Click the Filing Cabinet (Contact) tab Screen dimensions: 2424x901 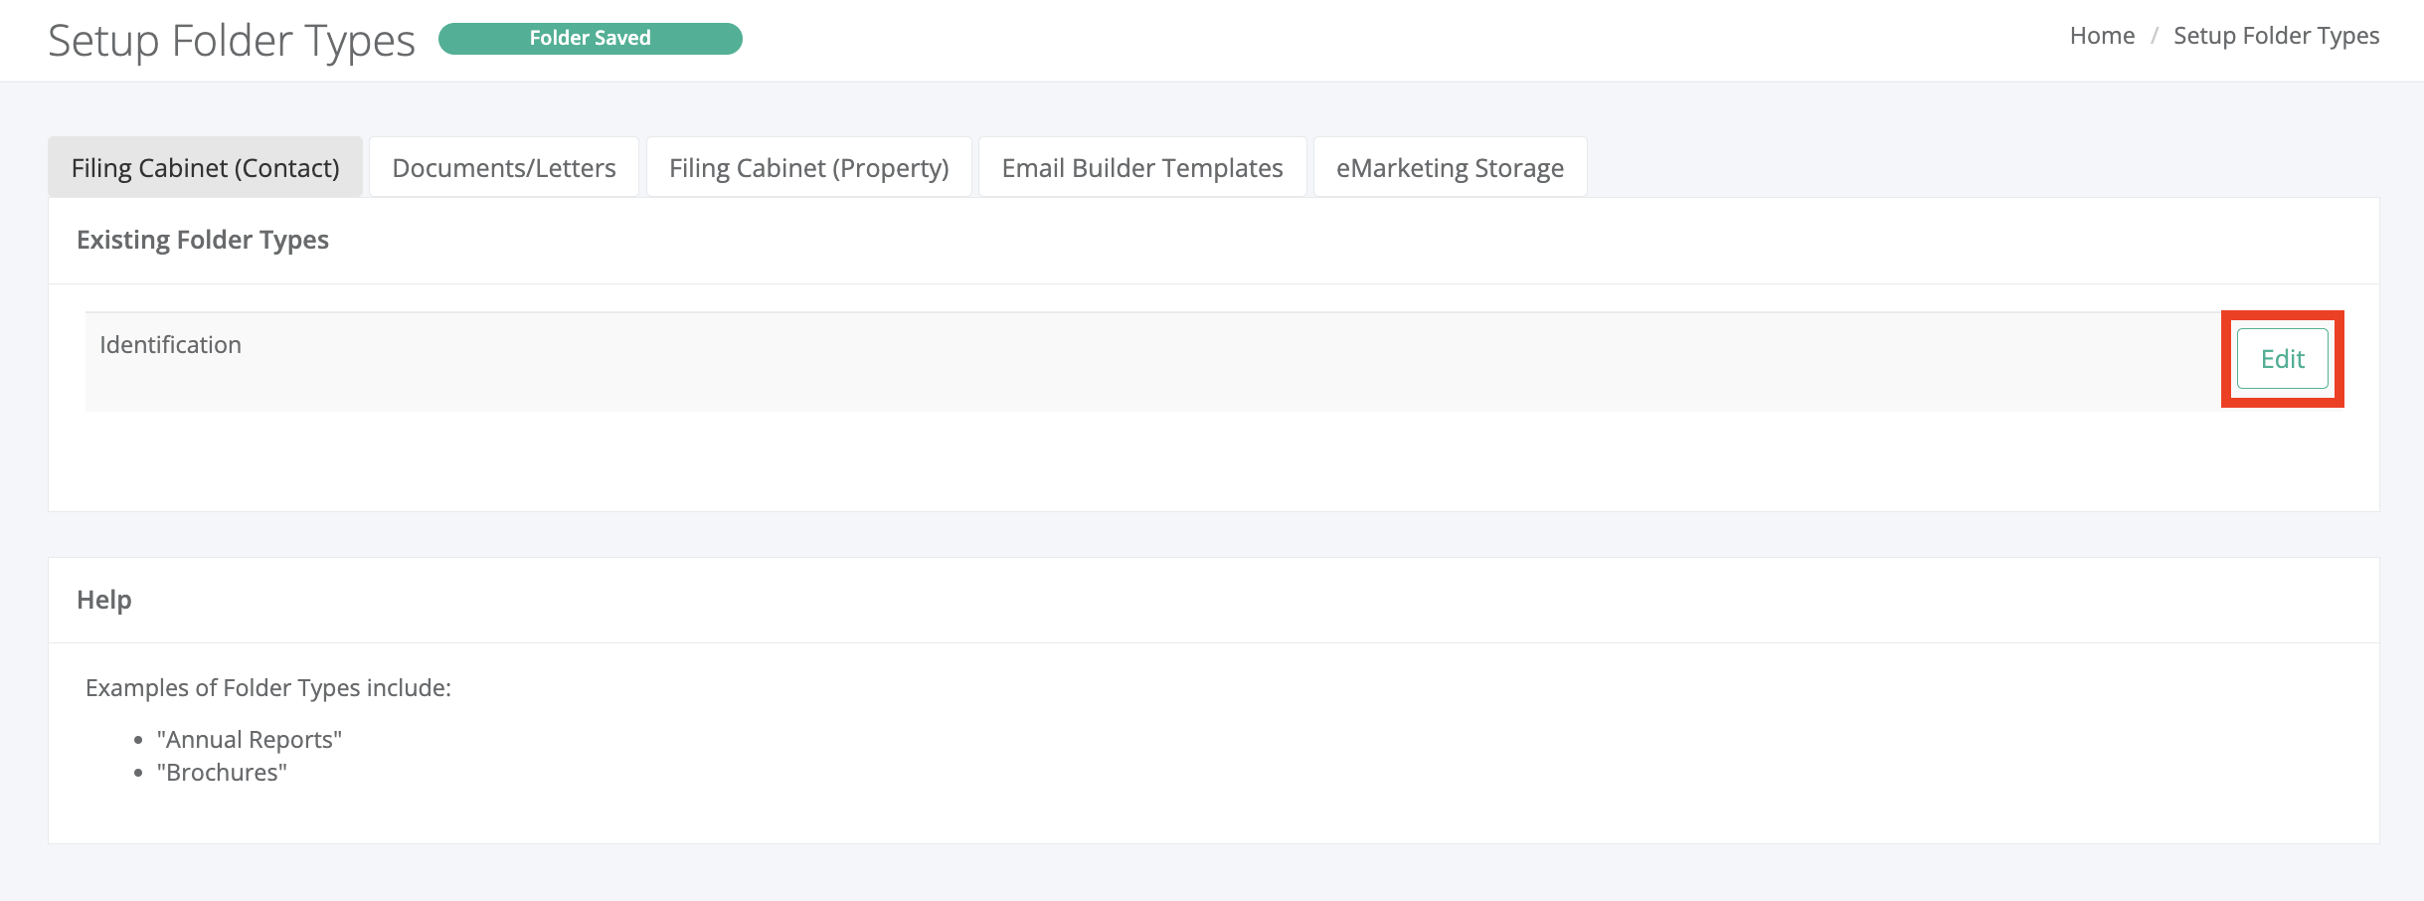(x=205, y=168)
